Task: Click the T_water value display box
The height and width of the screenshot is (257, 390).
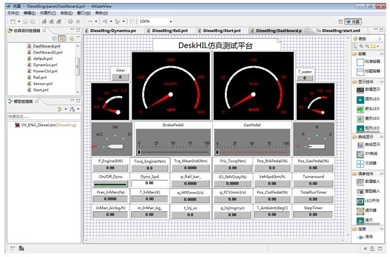Action: click(x=305, y=78)
